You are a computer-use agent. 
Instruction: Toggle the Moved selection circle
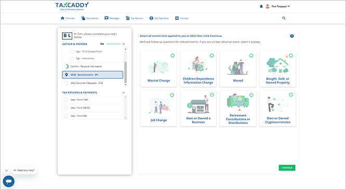coord(251,56)
